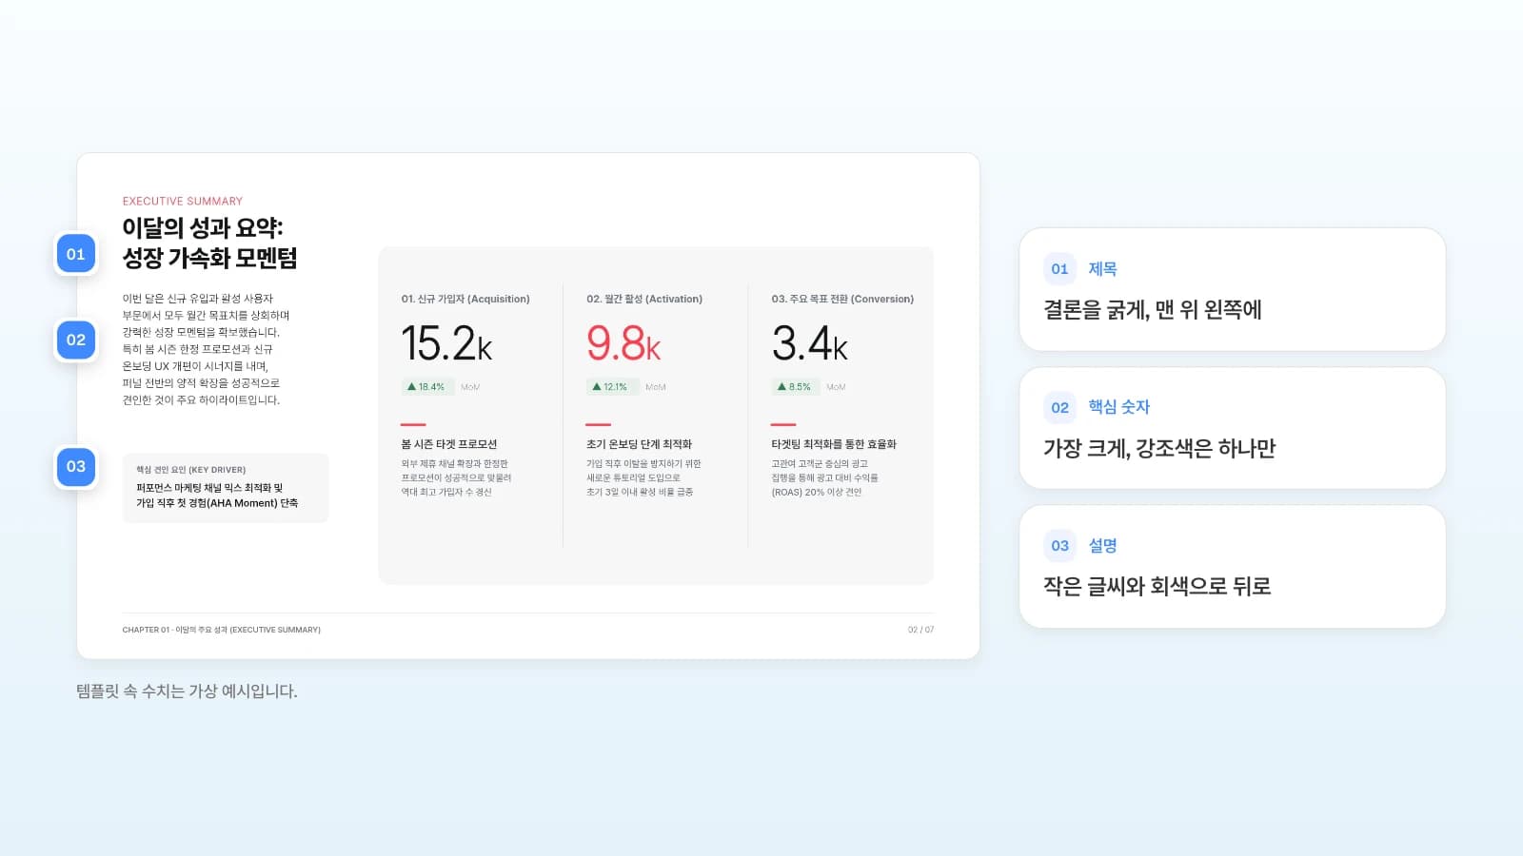Select the "15.2k" metric value
Viewport: 1523px width, 856px height.
[446, 343]
